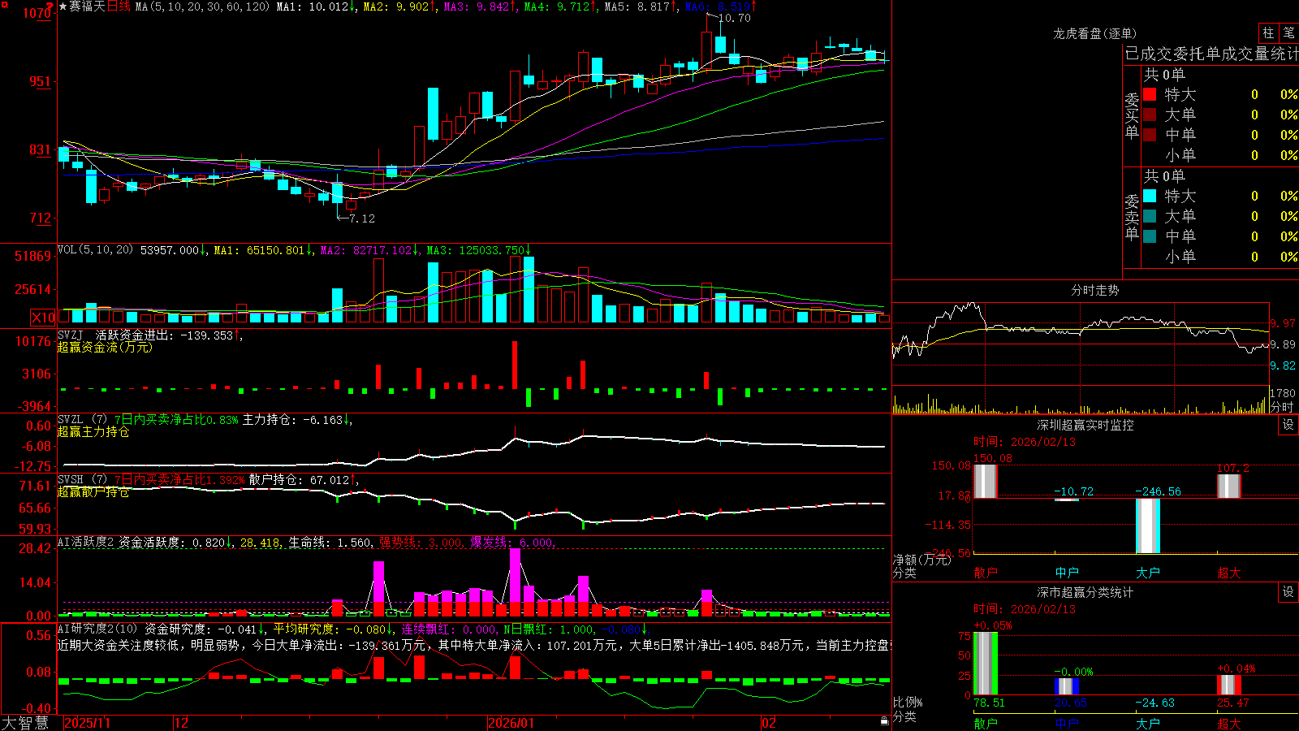
Task: Click the cyan 特大 swatch under 委卖单
Action: (1150, 196)
